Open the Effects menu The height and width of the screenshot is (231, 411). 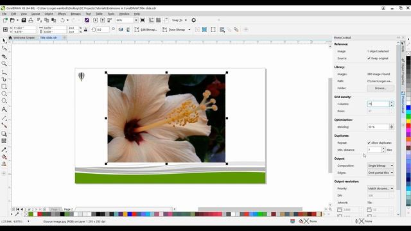62,13
